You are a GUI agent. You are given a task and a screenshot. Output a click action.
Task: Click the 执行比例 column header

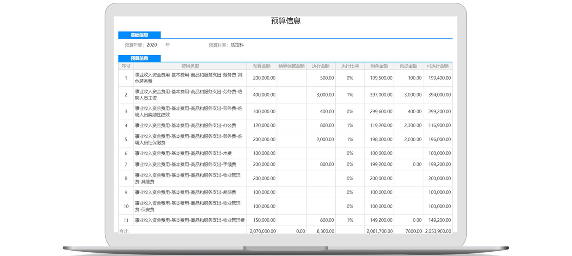[x=350, y=66]
